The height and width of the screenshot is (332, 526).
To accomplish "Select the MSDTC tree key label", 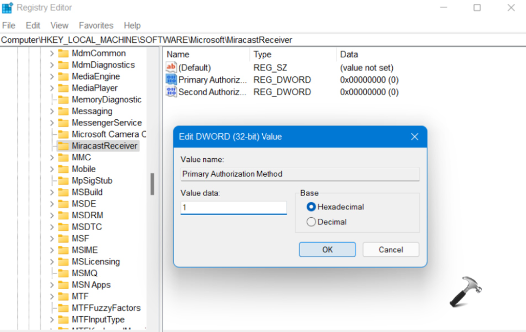I will 87,227.
